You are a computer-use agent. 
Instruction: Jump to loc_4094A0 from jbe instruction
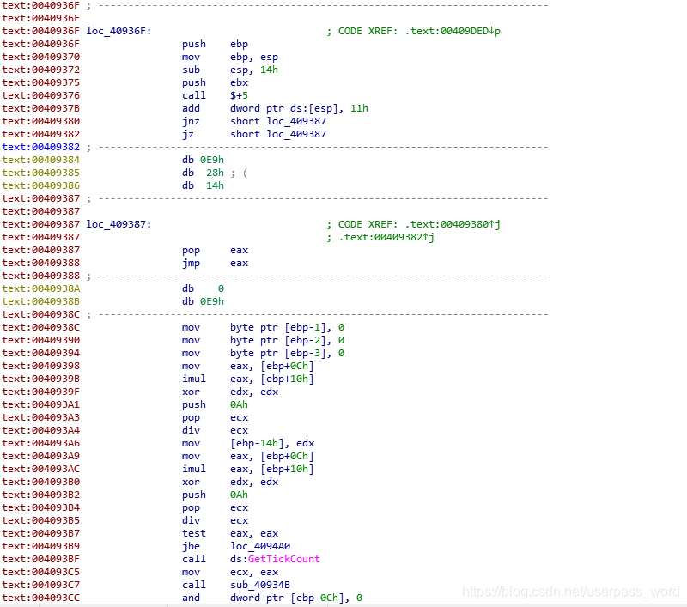pos(260,546)
